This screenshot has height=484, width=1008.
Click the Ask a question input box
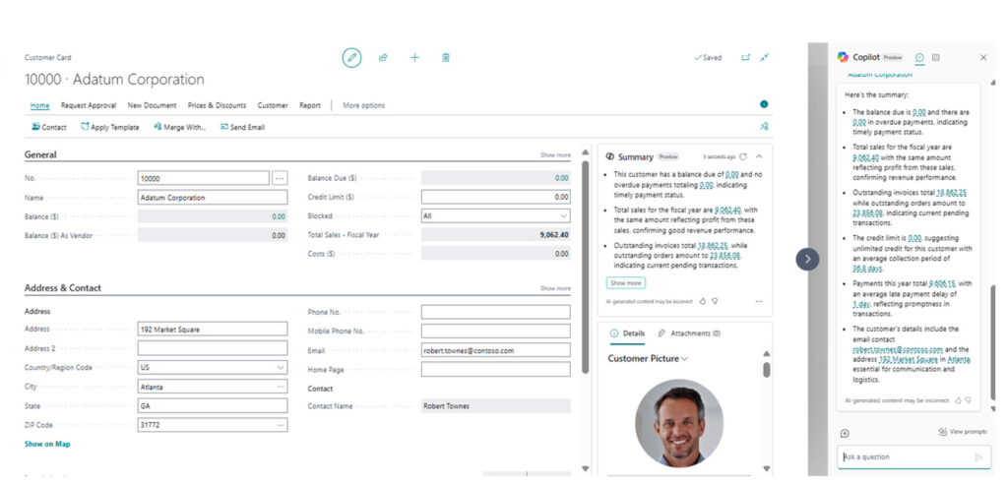(912, 457)
